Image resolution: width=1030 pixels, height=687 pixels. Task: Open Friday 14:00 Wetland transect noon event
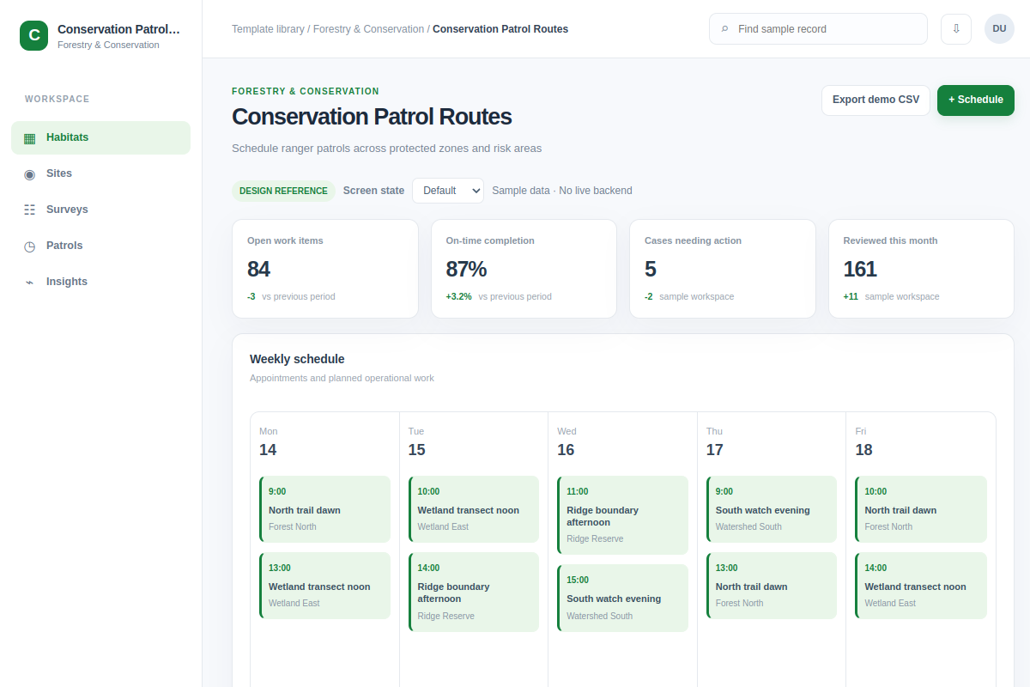coord(921,586)
